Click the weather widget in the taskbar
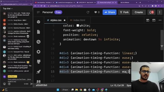The width and height of the screenshot is (164, 92). point(5,90)
